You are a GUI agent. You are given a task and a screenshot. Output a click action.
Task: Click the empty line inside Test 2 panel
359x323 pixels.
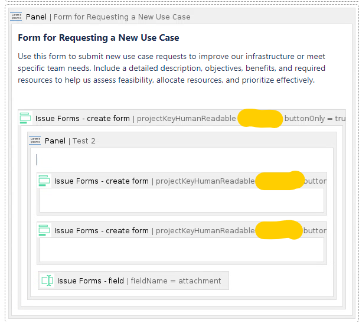[182, 160]
